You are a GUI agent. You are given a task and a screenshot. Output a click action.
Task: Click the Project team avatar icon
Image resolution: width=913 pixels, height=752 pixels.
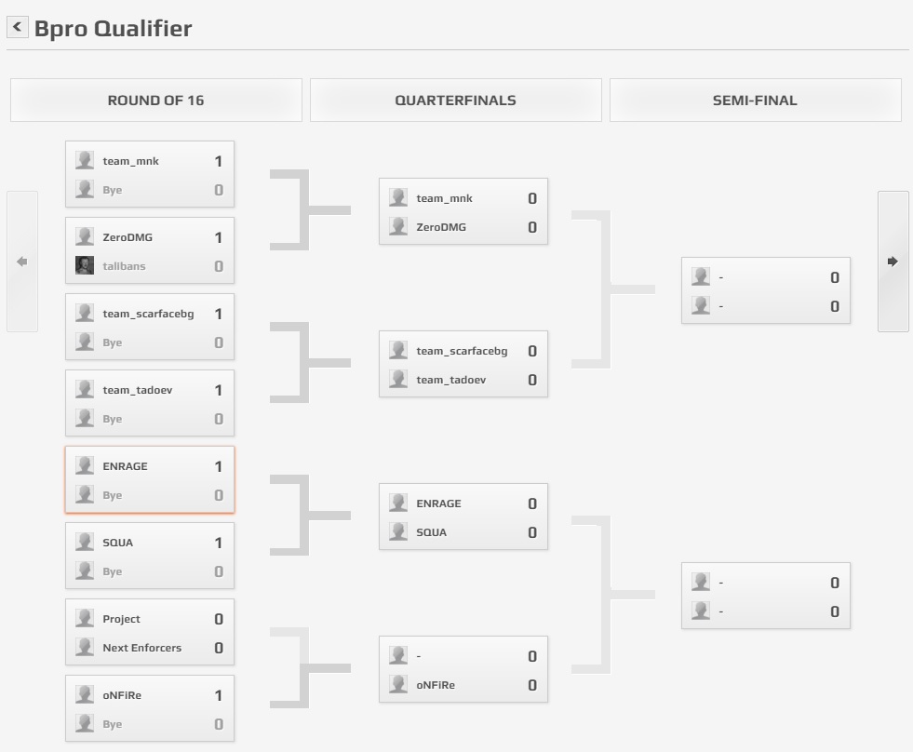click(x=85, y=618)
